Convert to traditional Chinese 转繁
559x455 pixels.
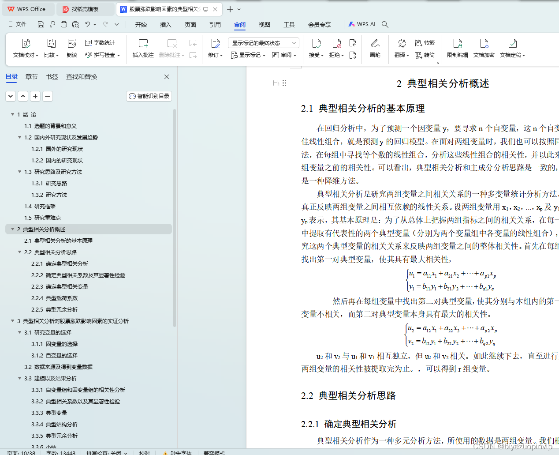(425, 43)
